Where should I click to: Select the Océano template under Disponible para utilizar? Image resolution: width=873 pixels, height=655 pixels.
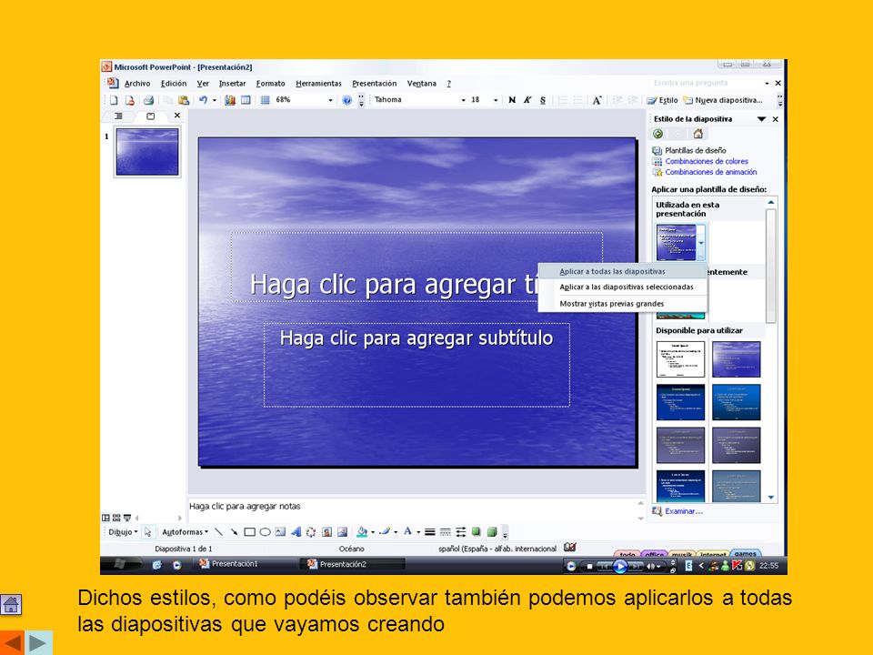point(736,359)
